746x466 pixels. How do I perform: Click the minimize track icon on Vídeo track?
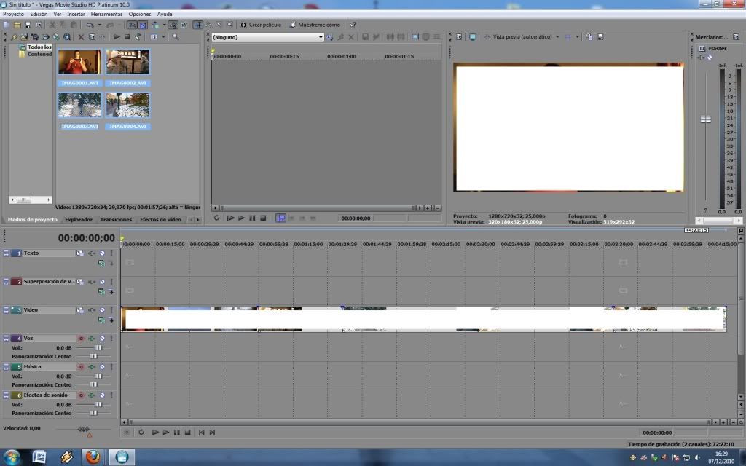[6, 310]
